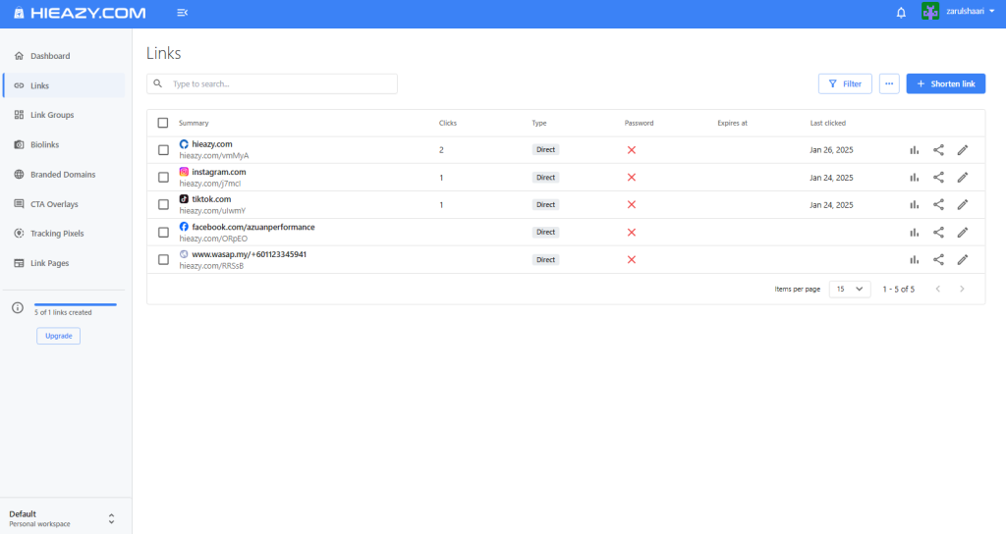This screenshot has height=534, width=1006.
Task: Edit the www.wasap.my link
Action: (x=963, y=260)
